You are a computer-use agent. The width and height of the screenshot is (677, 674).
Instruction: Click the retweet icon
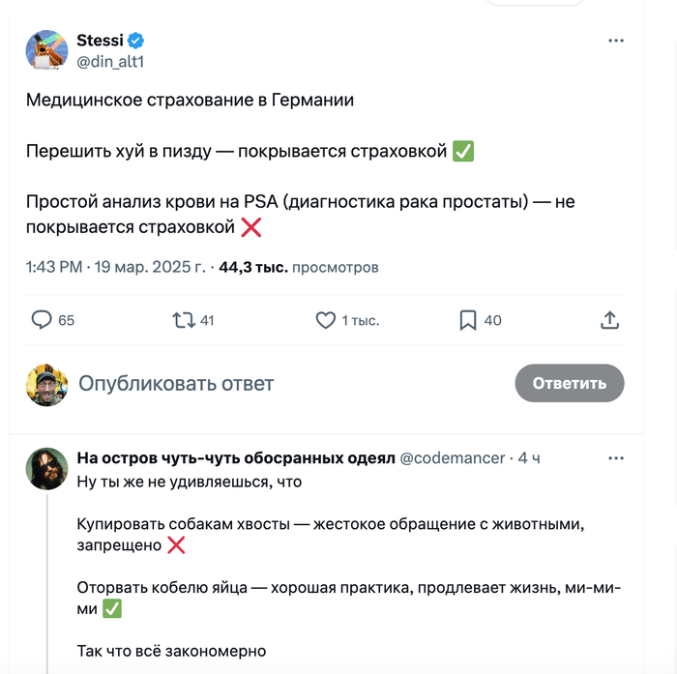181,320
